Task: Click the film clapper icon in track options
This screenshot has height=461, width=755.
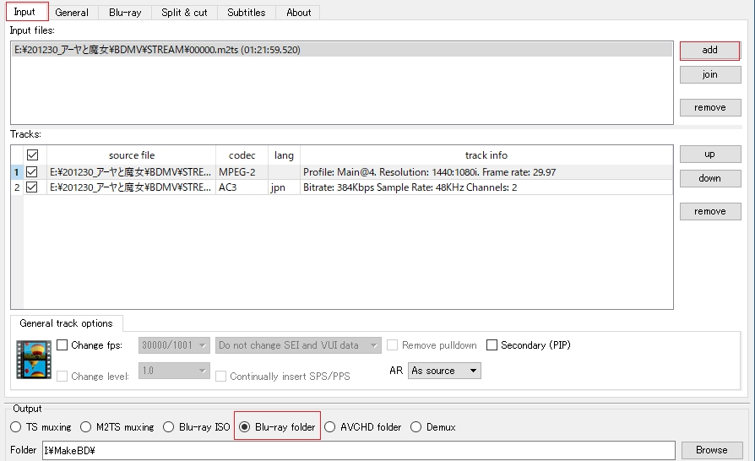Action: click(34, 360)
